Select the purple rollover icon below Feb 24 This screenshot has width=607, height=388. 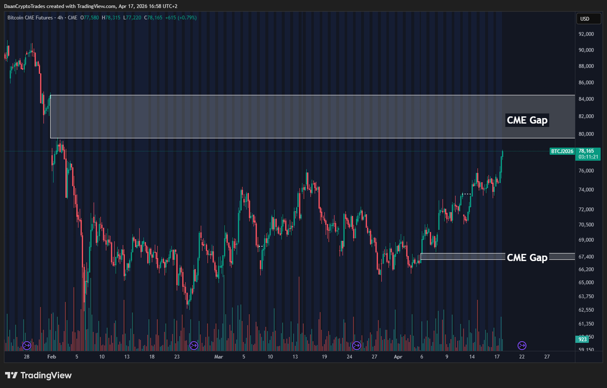[194, 346]
